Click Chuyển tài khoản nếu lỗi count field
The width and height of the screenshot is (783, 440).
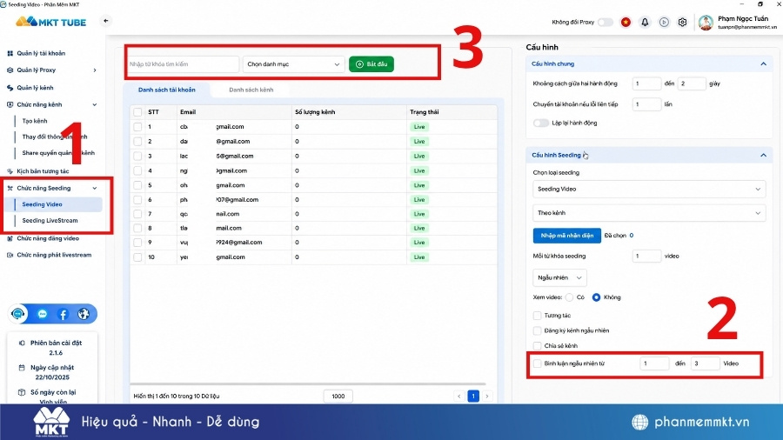coord(646,104)
